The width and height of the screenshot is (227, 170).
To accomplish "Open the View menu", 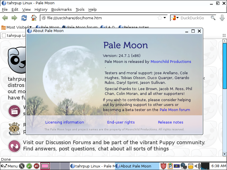I will tap(26, 10).
